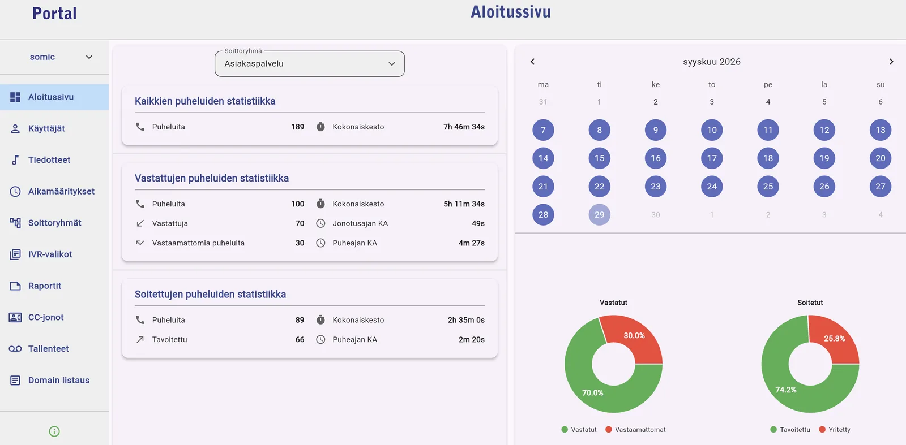
Task: Select Aikamääritykset from the sidebar
Action: pos(54,192)
